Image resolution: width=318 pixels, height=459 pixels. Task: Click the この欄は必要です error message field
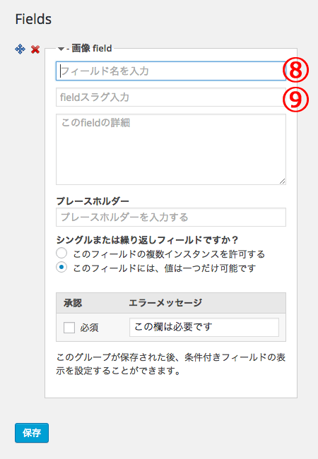(204, 327)
